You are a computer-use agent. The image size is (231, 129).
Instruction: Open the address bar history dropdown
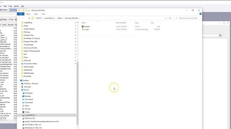[165, 18]
